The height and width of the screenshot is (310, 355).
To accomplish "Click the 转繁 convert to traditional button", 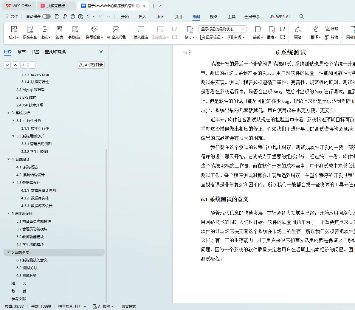I will pos(331,29).
